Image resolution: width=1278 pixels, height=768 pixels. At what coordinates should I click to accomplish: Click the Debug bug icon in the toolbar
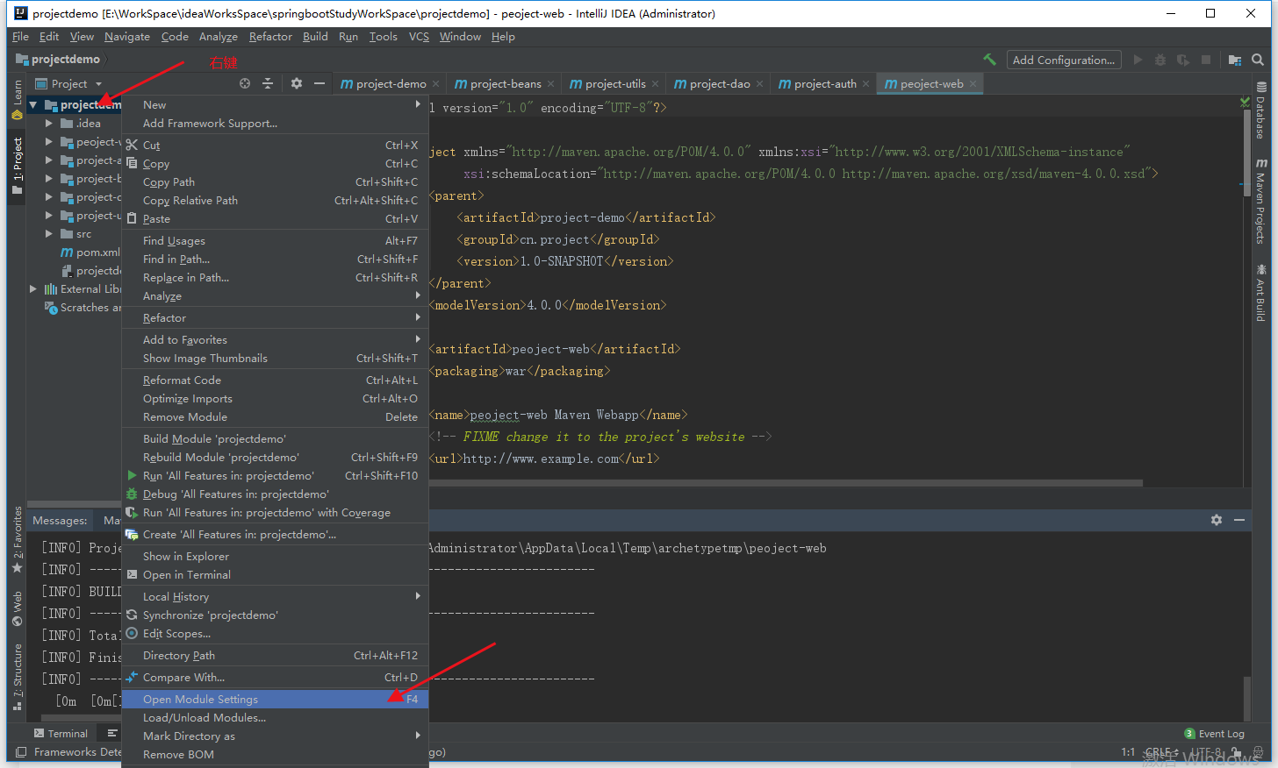pos(1160,60)
